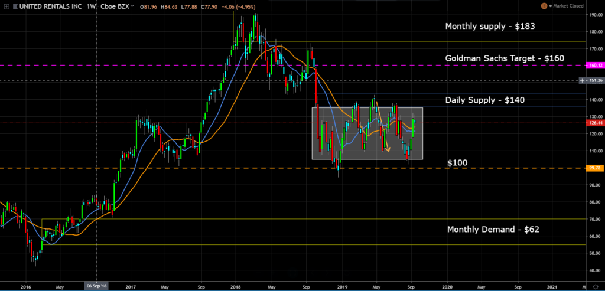Click the 2018 label on time axis
This screenshot has height=291, width=605.
[236, 287]
